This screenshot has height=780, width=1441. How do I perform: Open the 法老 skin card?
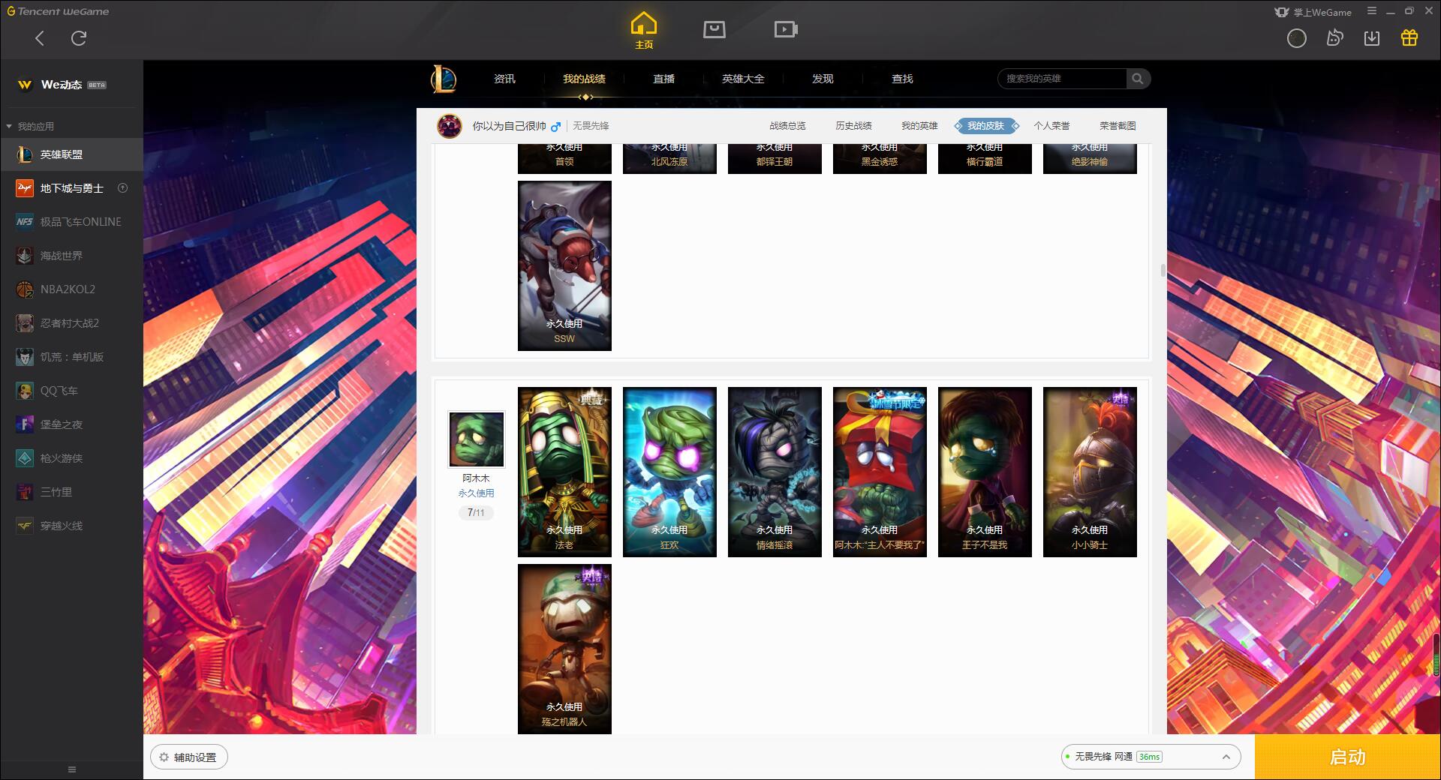click(564, 472)
